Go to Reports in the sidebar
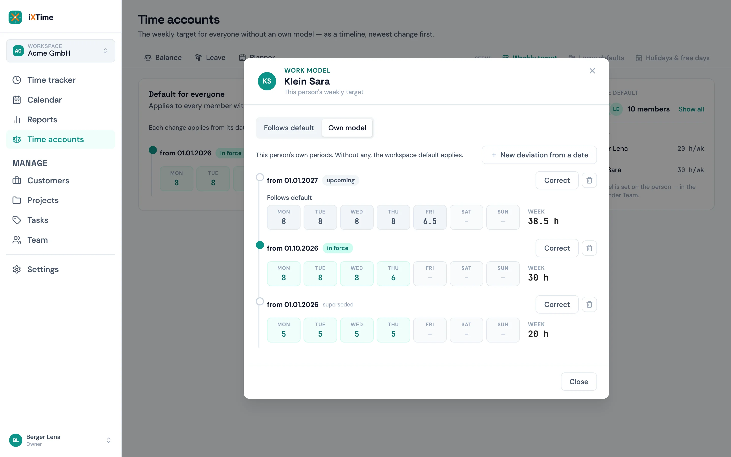731x457 pixels. (x=60, y=120)
